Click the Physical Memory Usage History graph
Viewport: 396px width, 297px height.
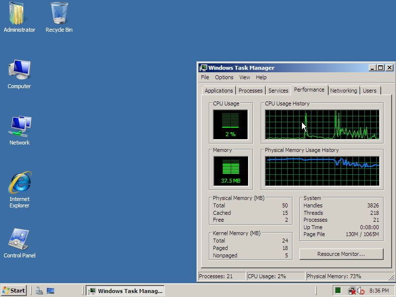(x=322, y=171)
